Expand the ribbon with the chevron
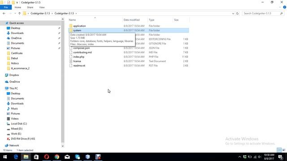 click(x=280, y=7)
